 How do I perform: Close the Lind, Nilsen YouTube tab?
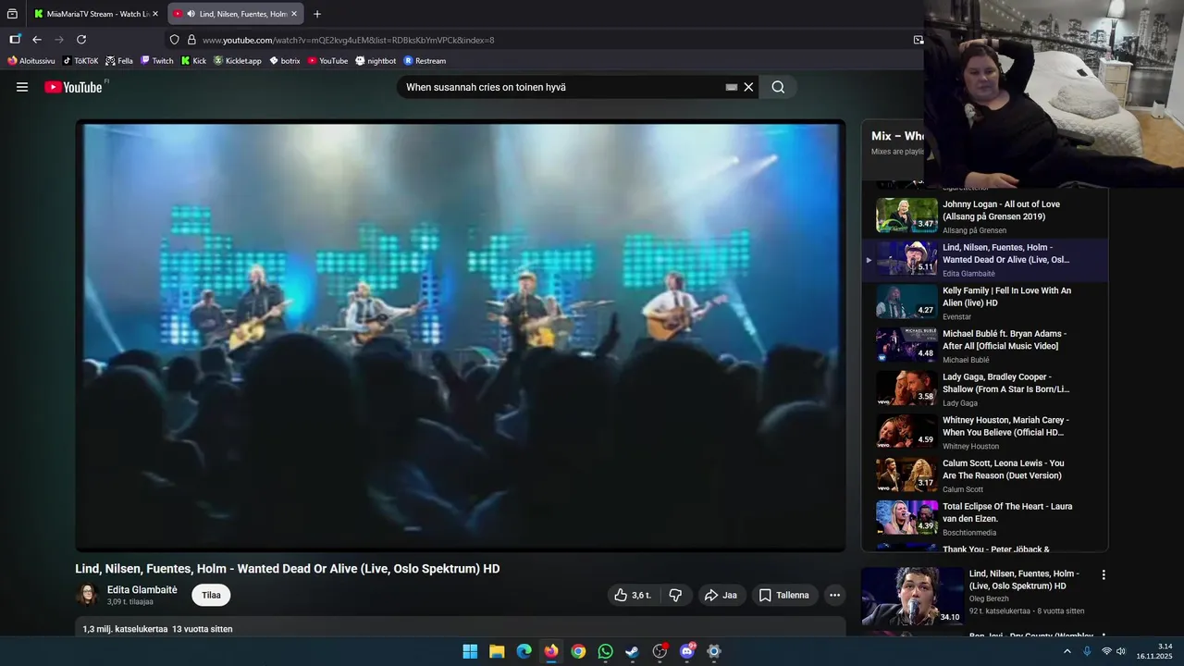point(294,14)
